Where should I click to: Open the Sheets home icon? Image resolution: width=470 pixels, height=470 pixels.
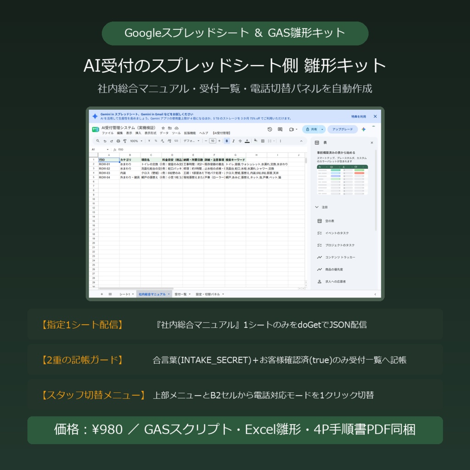tap(95, 129)
